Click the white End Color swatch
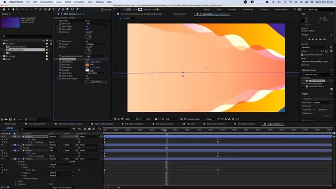This screenshot has width=336, height=189. [x=87, y=70]
